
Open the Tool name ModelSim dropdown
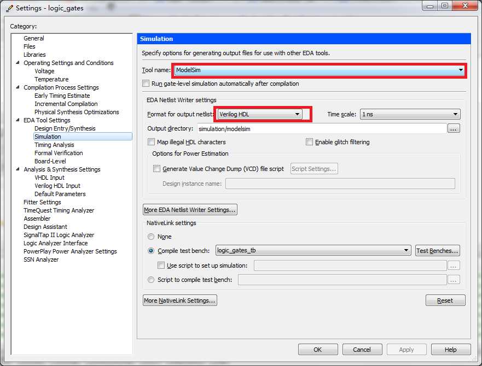pos(319,70)
